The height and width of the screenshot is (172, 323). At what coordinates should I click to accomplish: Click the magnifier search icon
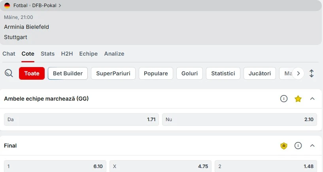[9, 73]
